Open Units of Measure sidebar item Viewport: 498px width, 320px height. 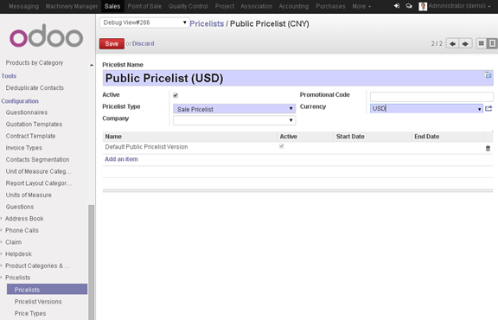pyautogui.click(x=29, y=195)
